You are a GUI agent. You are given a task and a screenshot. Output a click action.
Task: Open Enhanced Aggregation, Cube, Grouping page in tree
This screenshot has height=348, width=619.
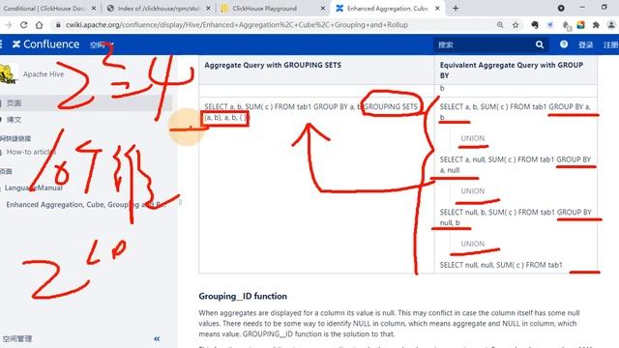[86, 204]
